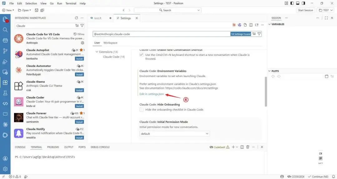The image size is (337, 179).
Task: Open the notifications bell in status bar
Action: (333, 177)
